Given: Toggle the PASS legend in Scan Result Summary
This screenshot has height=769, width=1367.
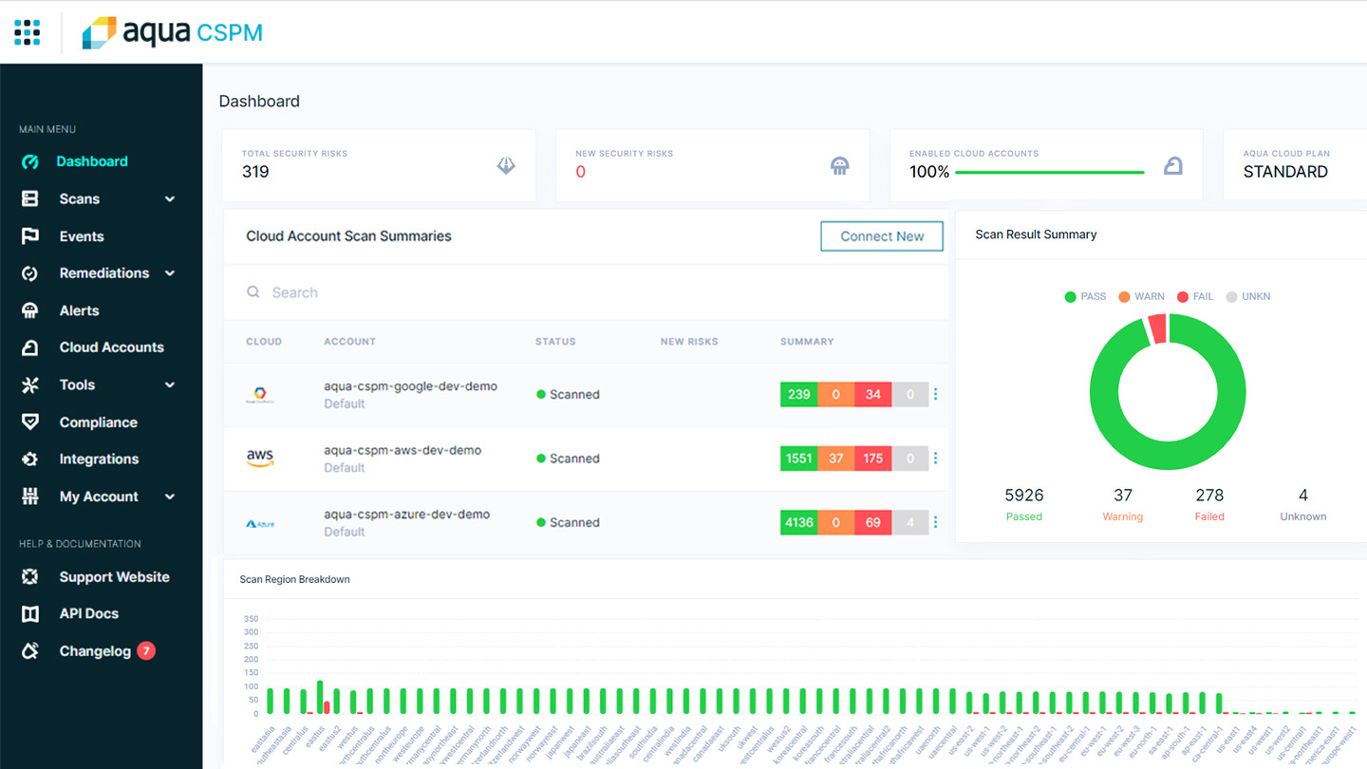Looking at the screenshot, I should 1085,296.
